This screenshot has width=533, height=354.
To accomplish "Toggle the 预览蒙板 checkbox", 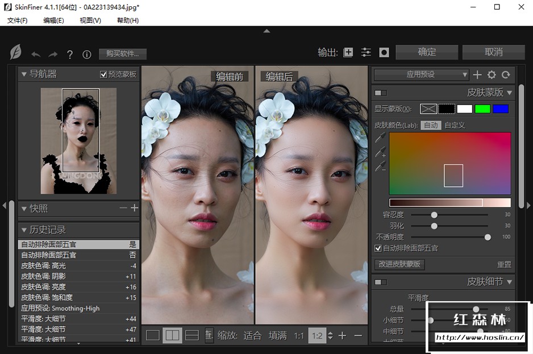I will point(103,74).
